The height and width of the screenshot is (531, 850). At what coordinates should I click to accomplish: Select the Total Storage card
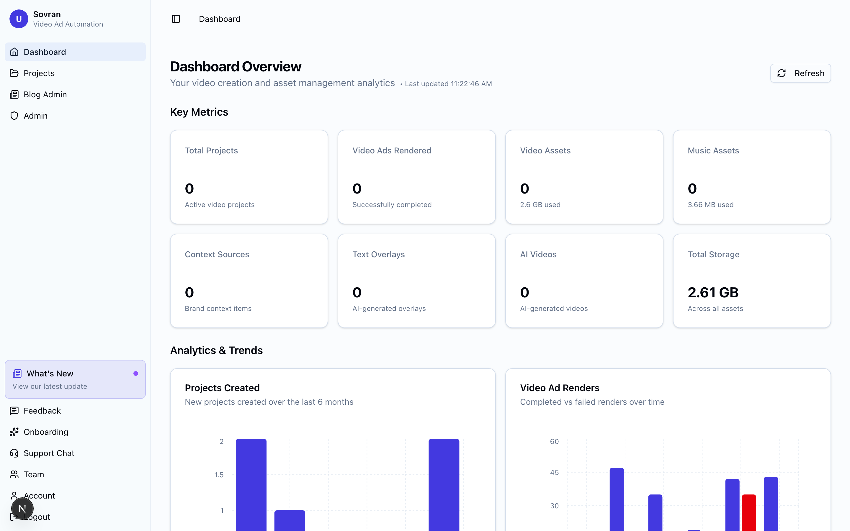(x=752, y=281)
